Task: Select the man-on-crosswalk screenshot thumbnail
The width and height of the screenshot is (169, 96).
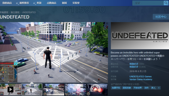Action: (32, 90)
